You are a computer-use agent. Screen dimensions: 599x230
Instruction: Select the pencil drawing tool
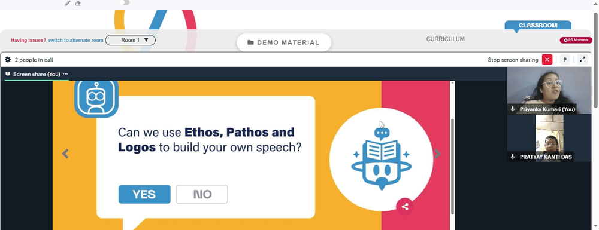68,3
